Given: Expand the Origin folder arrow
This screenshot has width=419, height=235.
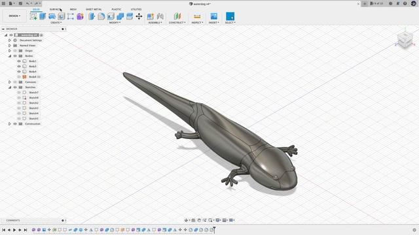Looking at the screenshot, I should coord(10,51).
